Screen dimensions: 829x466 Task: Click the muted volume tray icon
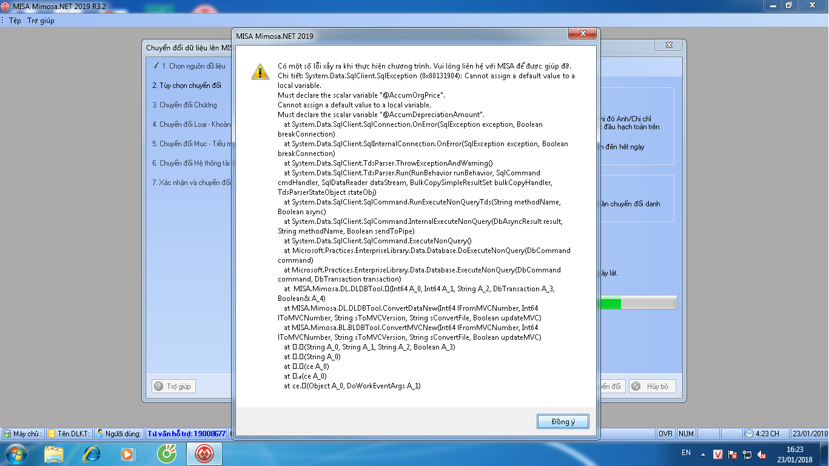click(762, 454)
